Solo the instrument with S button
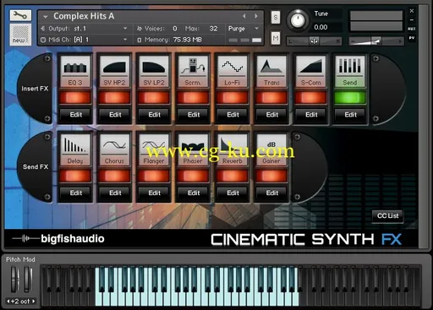This screenshot has width=433, height=310. pyautogui.click(x=276, y=18)
